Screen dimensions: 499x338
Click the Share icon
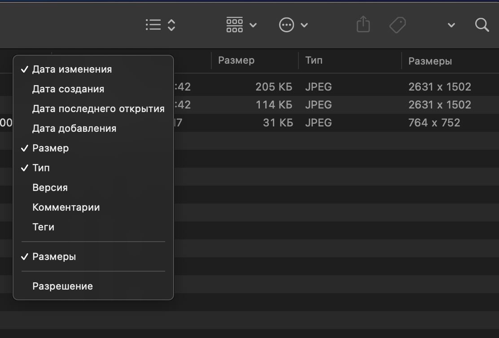pos(363,25)
